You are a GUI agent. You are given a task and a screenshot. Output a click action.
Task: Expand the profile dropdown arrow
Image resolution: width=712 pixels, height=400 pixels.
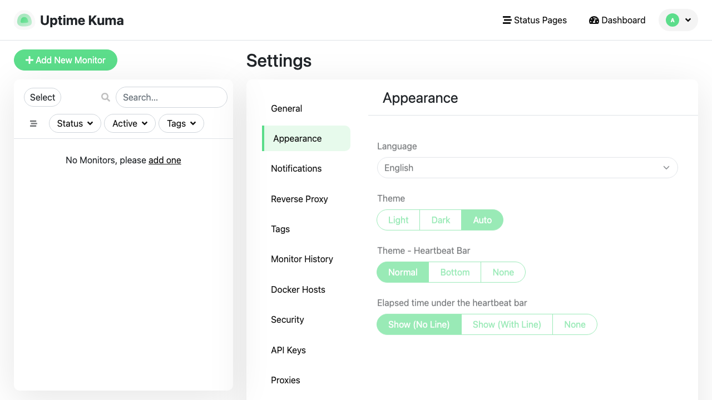tap(688, 20)
